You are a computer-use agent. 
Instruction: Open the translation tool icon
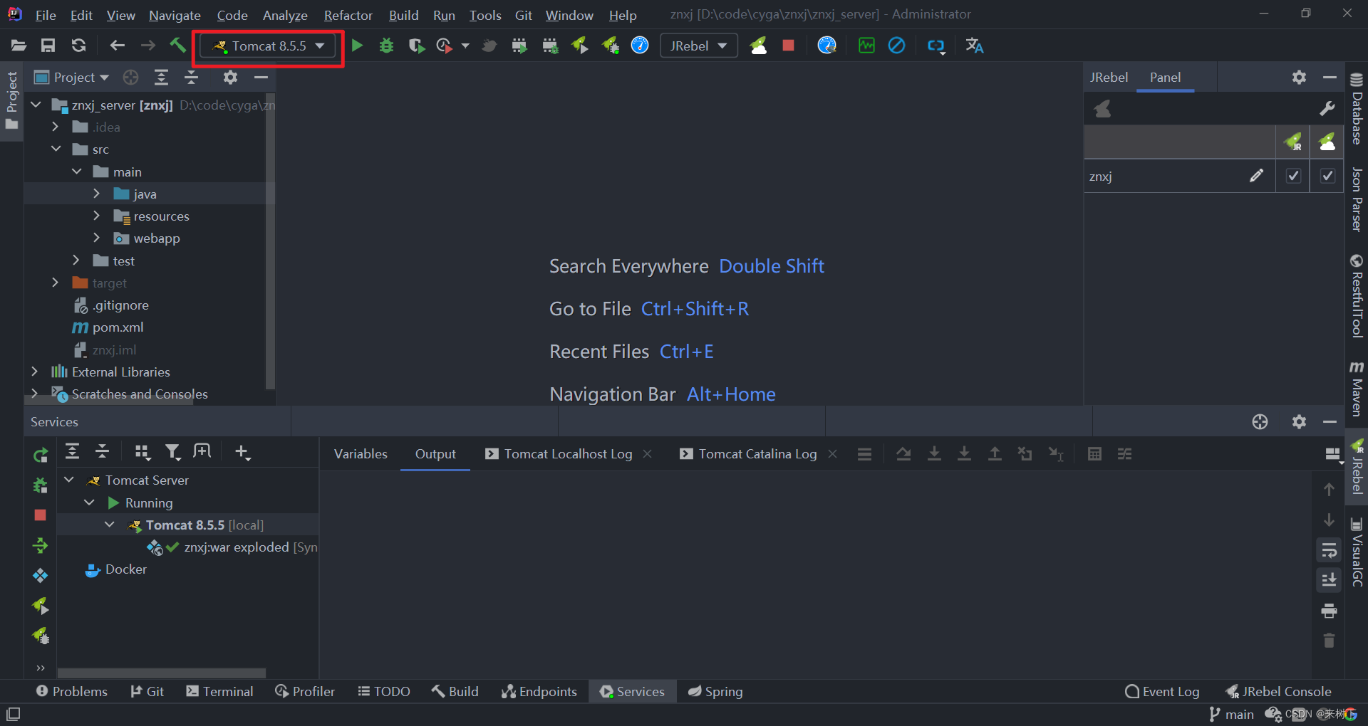[974, 46]
